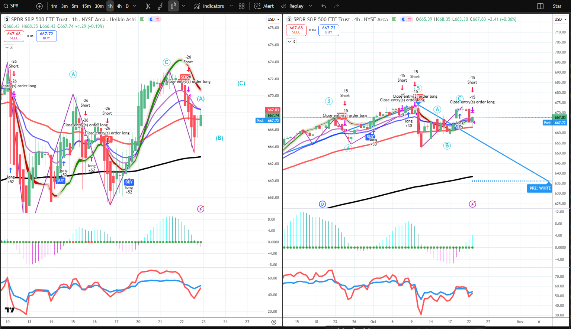
Task: Click the 667.72 BUY button on 1h chart
Action: (x=46, y=36)
